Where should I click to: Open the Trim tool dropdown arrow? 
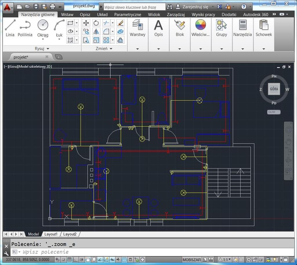click(113, 23)
